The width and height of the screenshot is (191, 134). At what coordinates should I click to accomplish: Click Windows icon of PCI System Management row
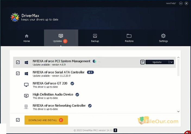[26, 62]
